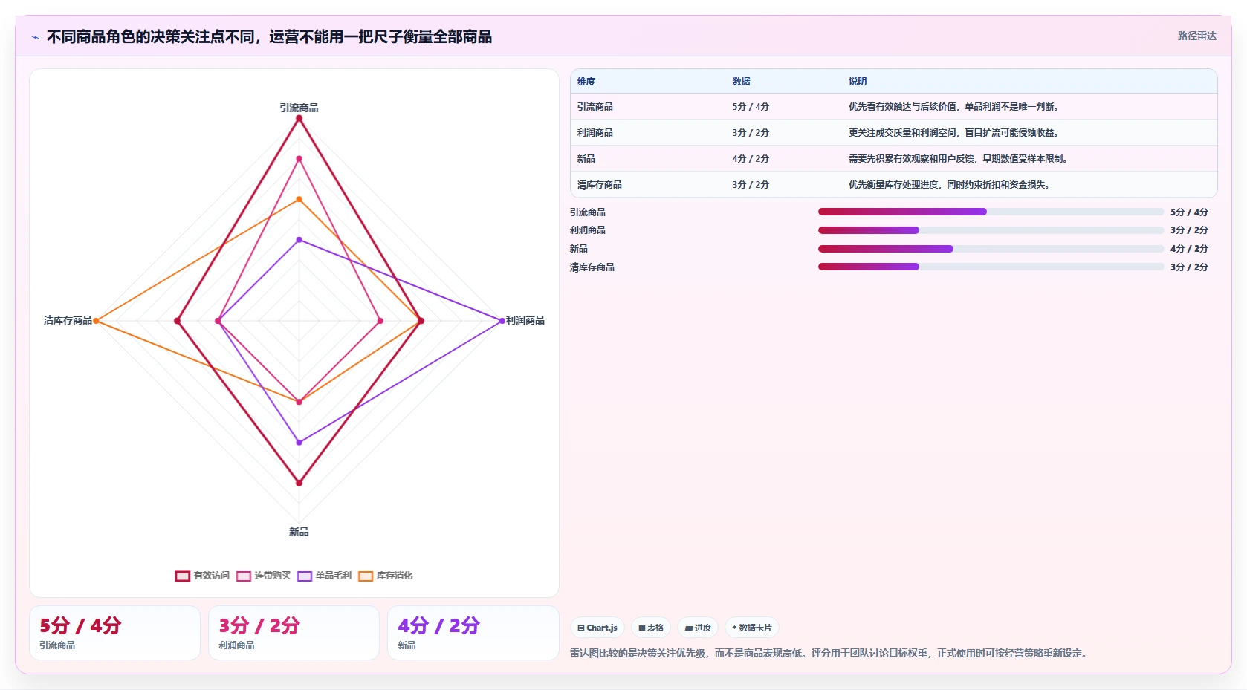
Task: Click the 清库存商品 progress bar
Action: click(x=991, y=267)
